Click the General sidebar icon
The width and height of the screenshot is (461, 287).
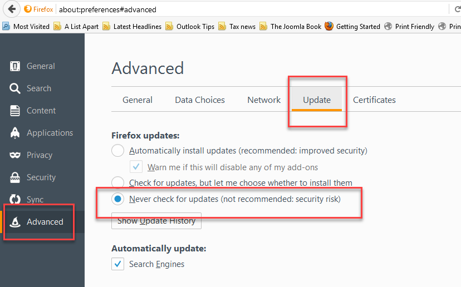pyautogui.click(x=15, y=66)
